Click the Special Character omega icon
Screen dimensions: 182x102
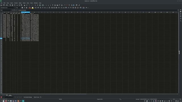pos(62,5)
